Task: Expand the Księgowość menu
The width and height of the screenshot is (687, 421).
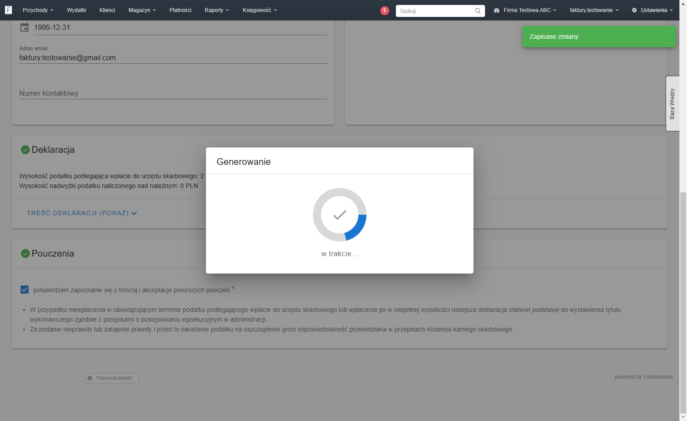Action: [x=260, y=10]
